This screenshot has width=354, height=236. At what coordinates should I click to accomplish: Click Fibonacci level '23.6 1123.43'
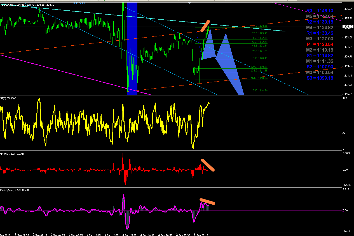coord(260,33)
